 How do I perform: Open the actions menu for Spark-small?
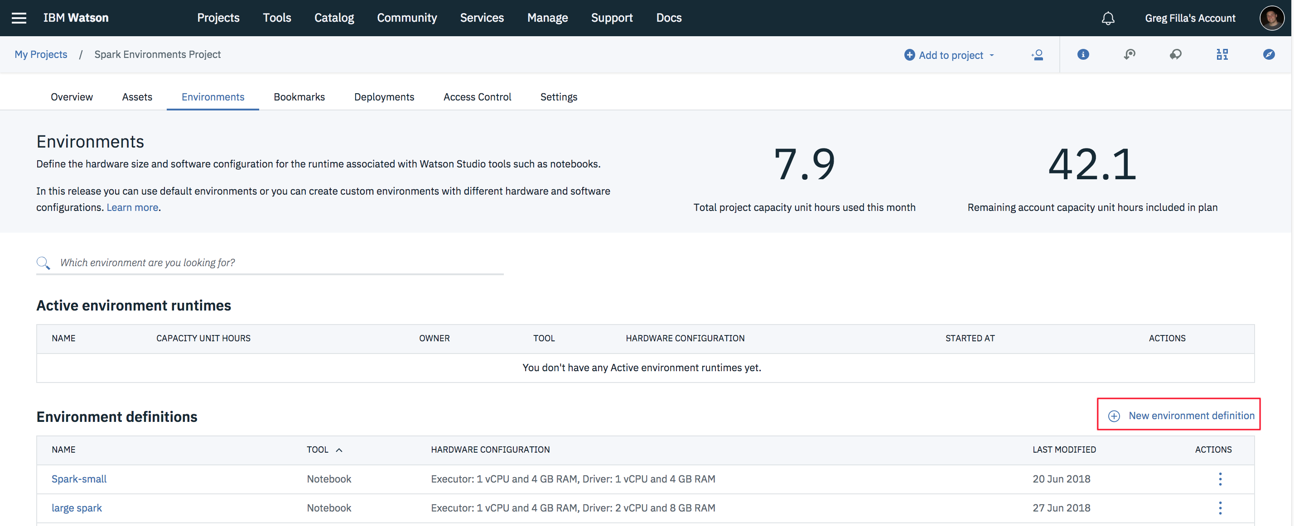[1221, 479]
